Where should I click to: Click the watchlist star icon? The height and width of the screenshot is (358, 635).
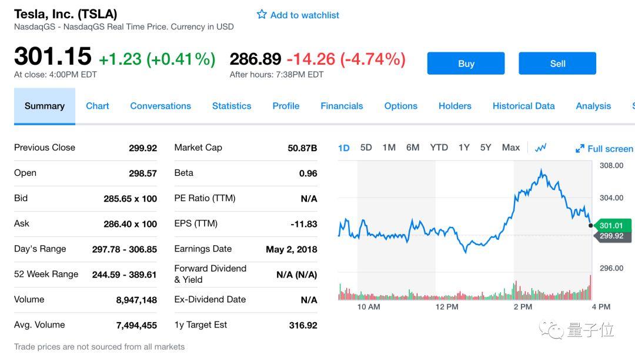[262, 15]
